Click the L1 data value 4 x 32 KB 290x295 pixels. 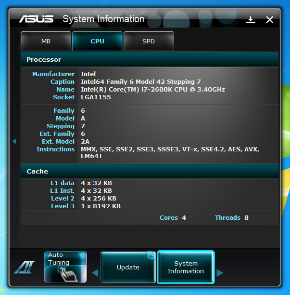coord(97,183)
